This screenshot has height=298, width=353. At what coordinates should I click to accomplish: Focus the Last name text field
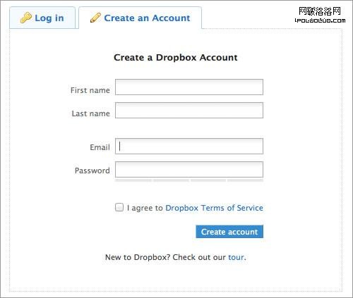(189, 110)
